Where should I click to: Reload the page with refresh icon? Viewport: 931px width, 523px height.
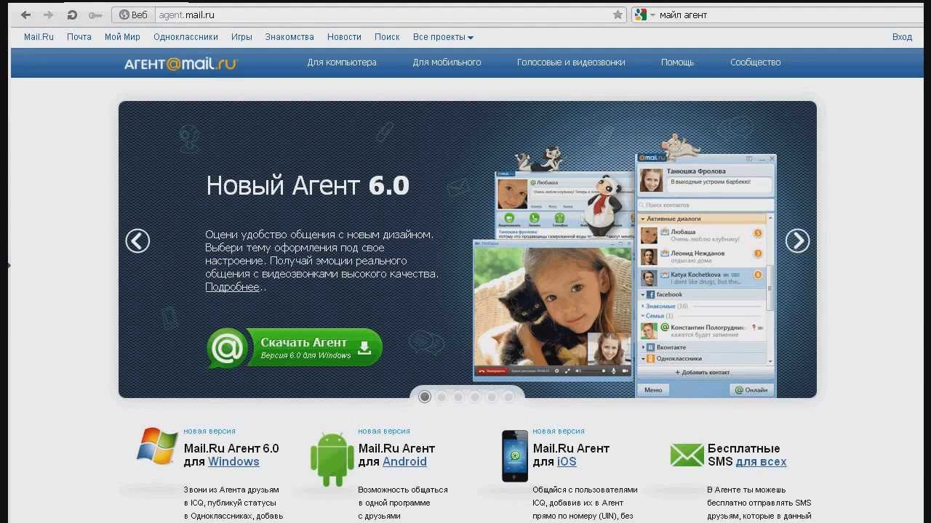click(x=71, y=15)
